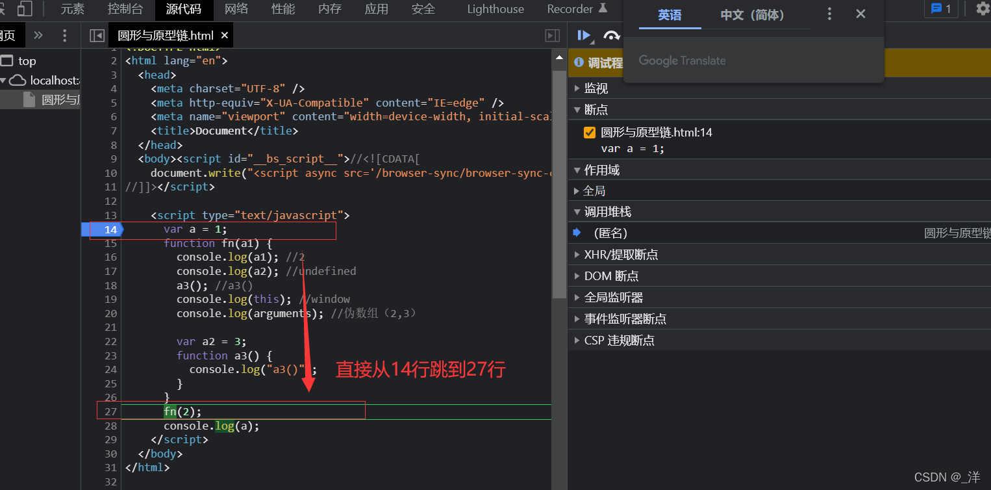This screenshot has height=490, width=991.
Task: Toggle the debugger sidebar icon
Action: coord(553,36)
